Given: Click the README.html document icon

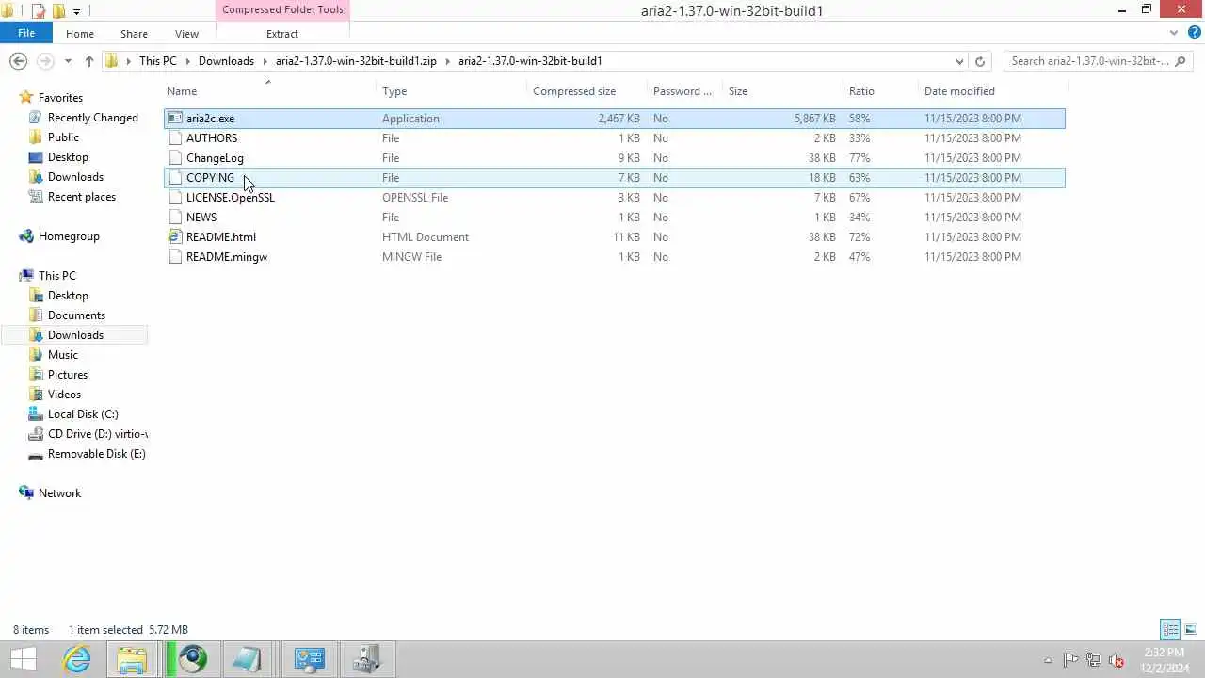Looking at the screenshot, I should [x=175, y=237].
